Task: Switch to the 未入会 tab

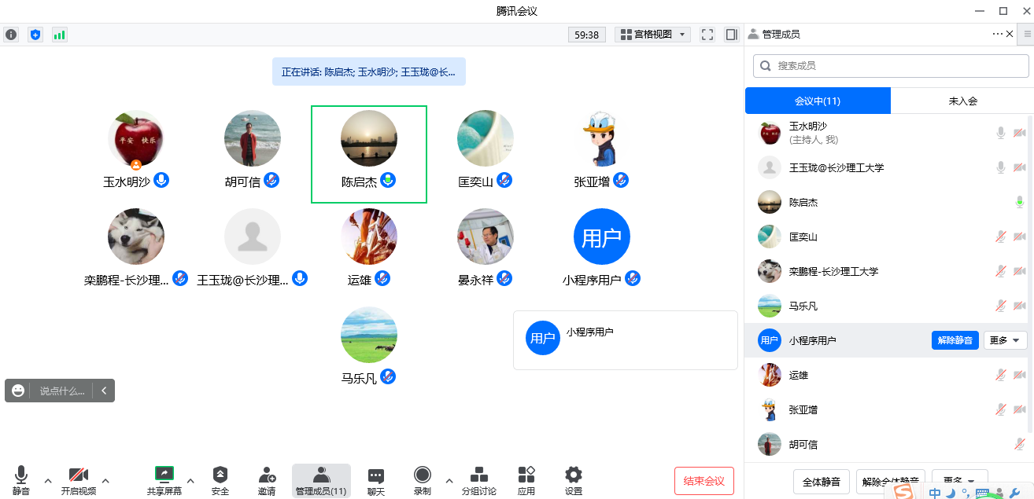Action: pos(962,101)
